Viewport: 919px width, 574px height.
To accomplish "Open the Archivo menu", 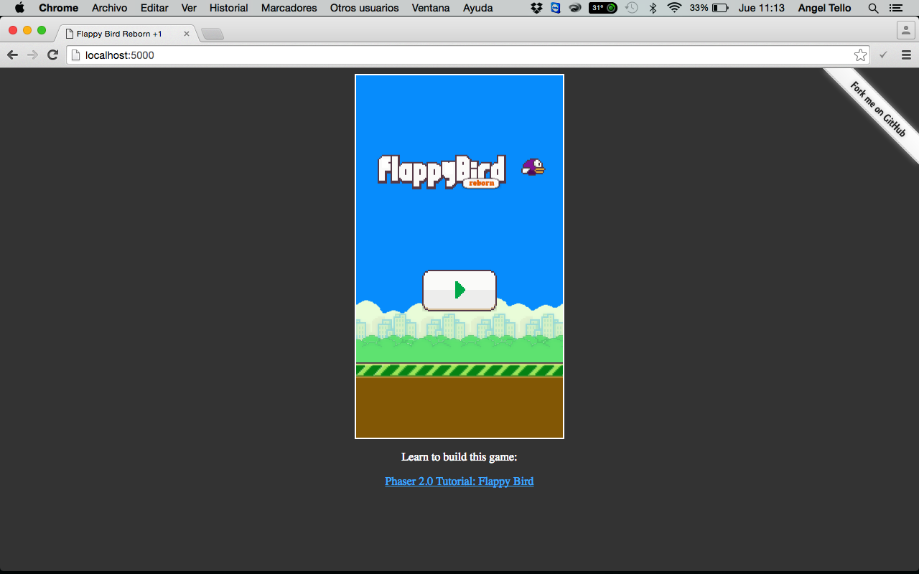I will click(x=109, y=8).
